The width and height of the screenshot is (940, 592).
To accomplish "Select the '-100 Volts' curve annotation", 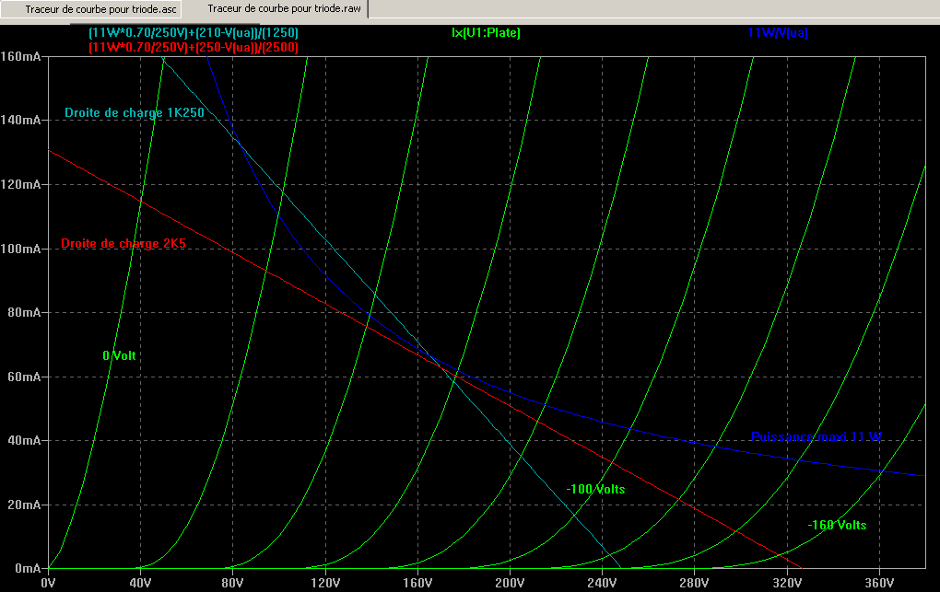I will [596, 489].
